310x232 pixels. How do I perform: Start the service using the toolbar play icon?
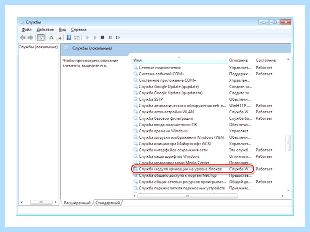pyautogui.click(x=87, y=38)
